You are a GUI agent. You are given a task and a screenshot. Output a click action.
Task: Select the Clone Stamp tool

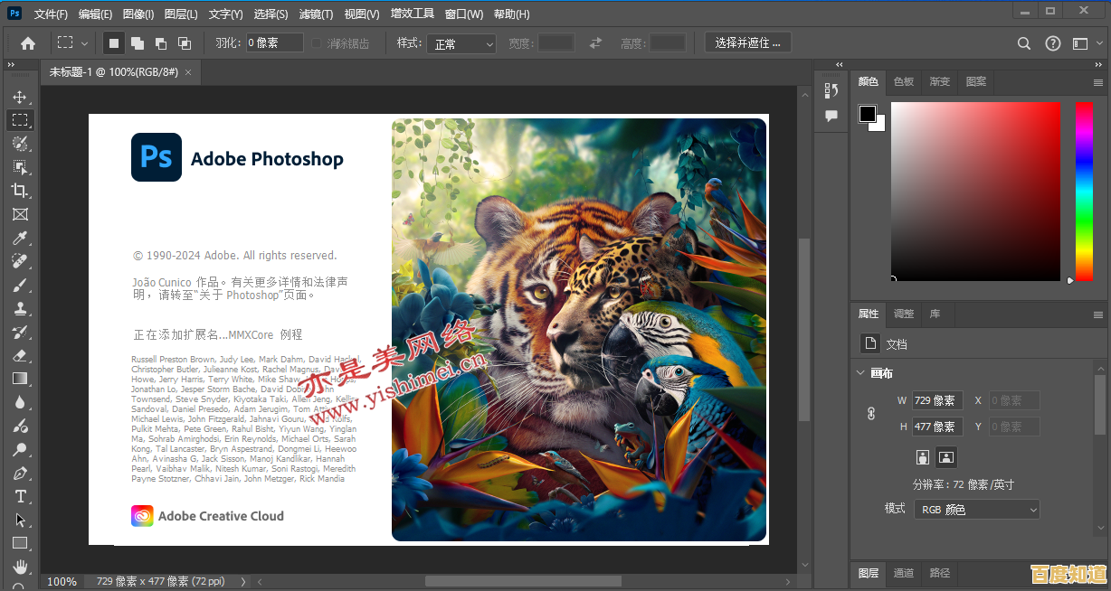[20, 308]
